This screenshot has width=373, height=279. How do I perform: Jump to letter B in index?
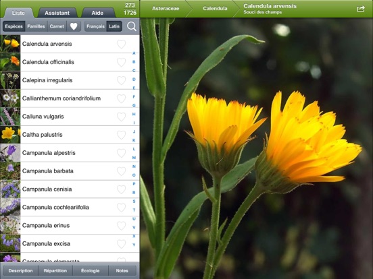coord(134,62)
